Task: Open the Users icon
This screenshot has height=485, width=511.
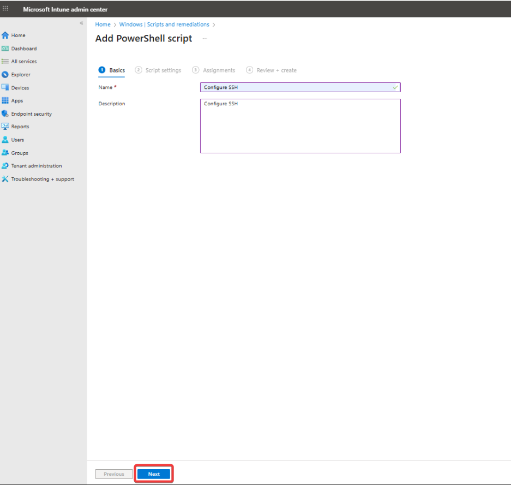Action: [x=5, y=140]
